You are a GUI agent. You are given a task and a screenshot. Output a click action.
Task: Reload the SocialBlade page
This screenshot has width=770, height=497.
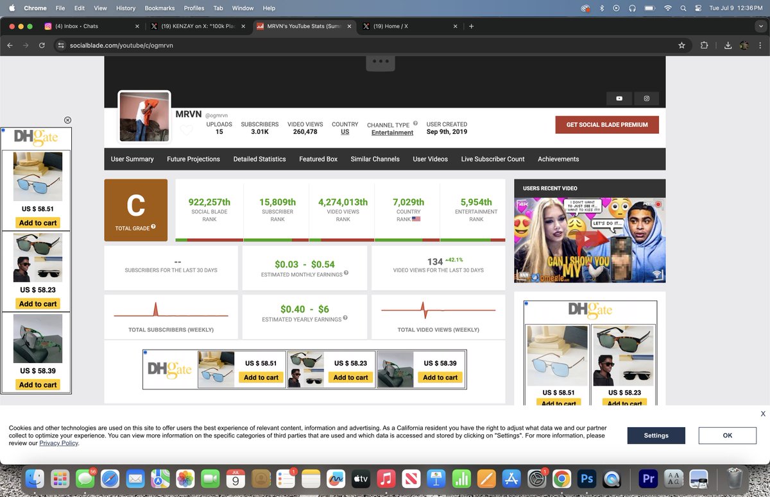point(42,45)
